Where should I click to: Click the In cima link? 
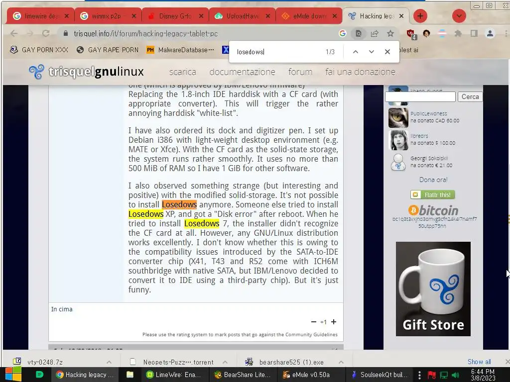coord(62,309)
